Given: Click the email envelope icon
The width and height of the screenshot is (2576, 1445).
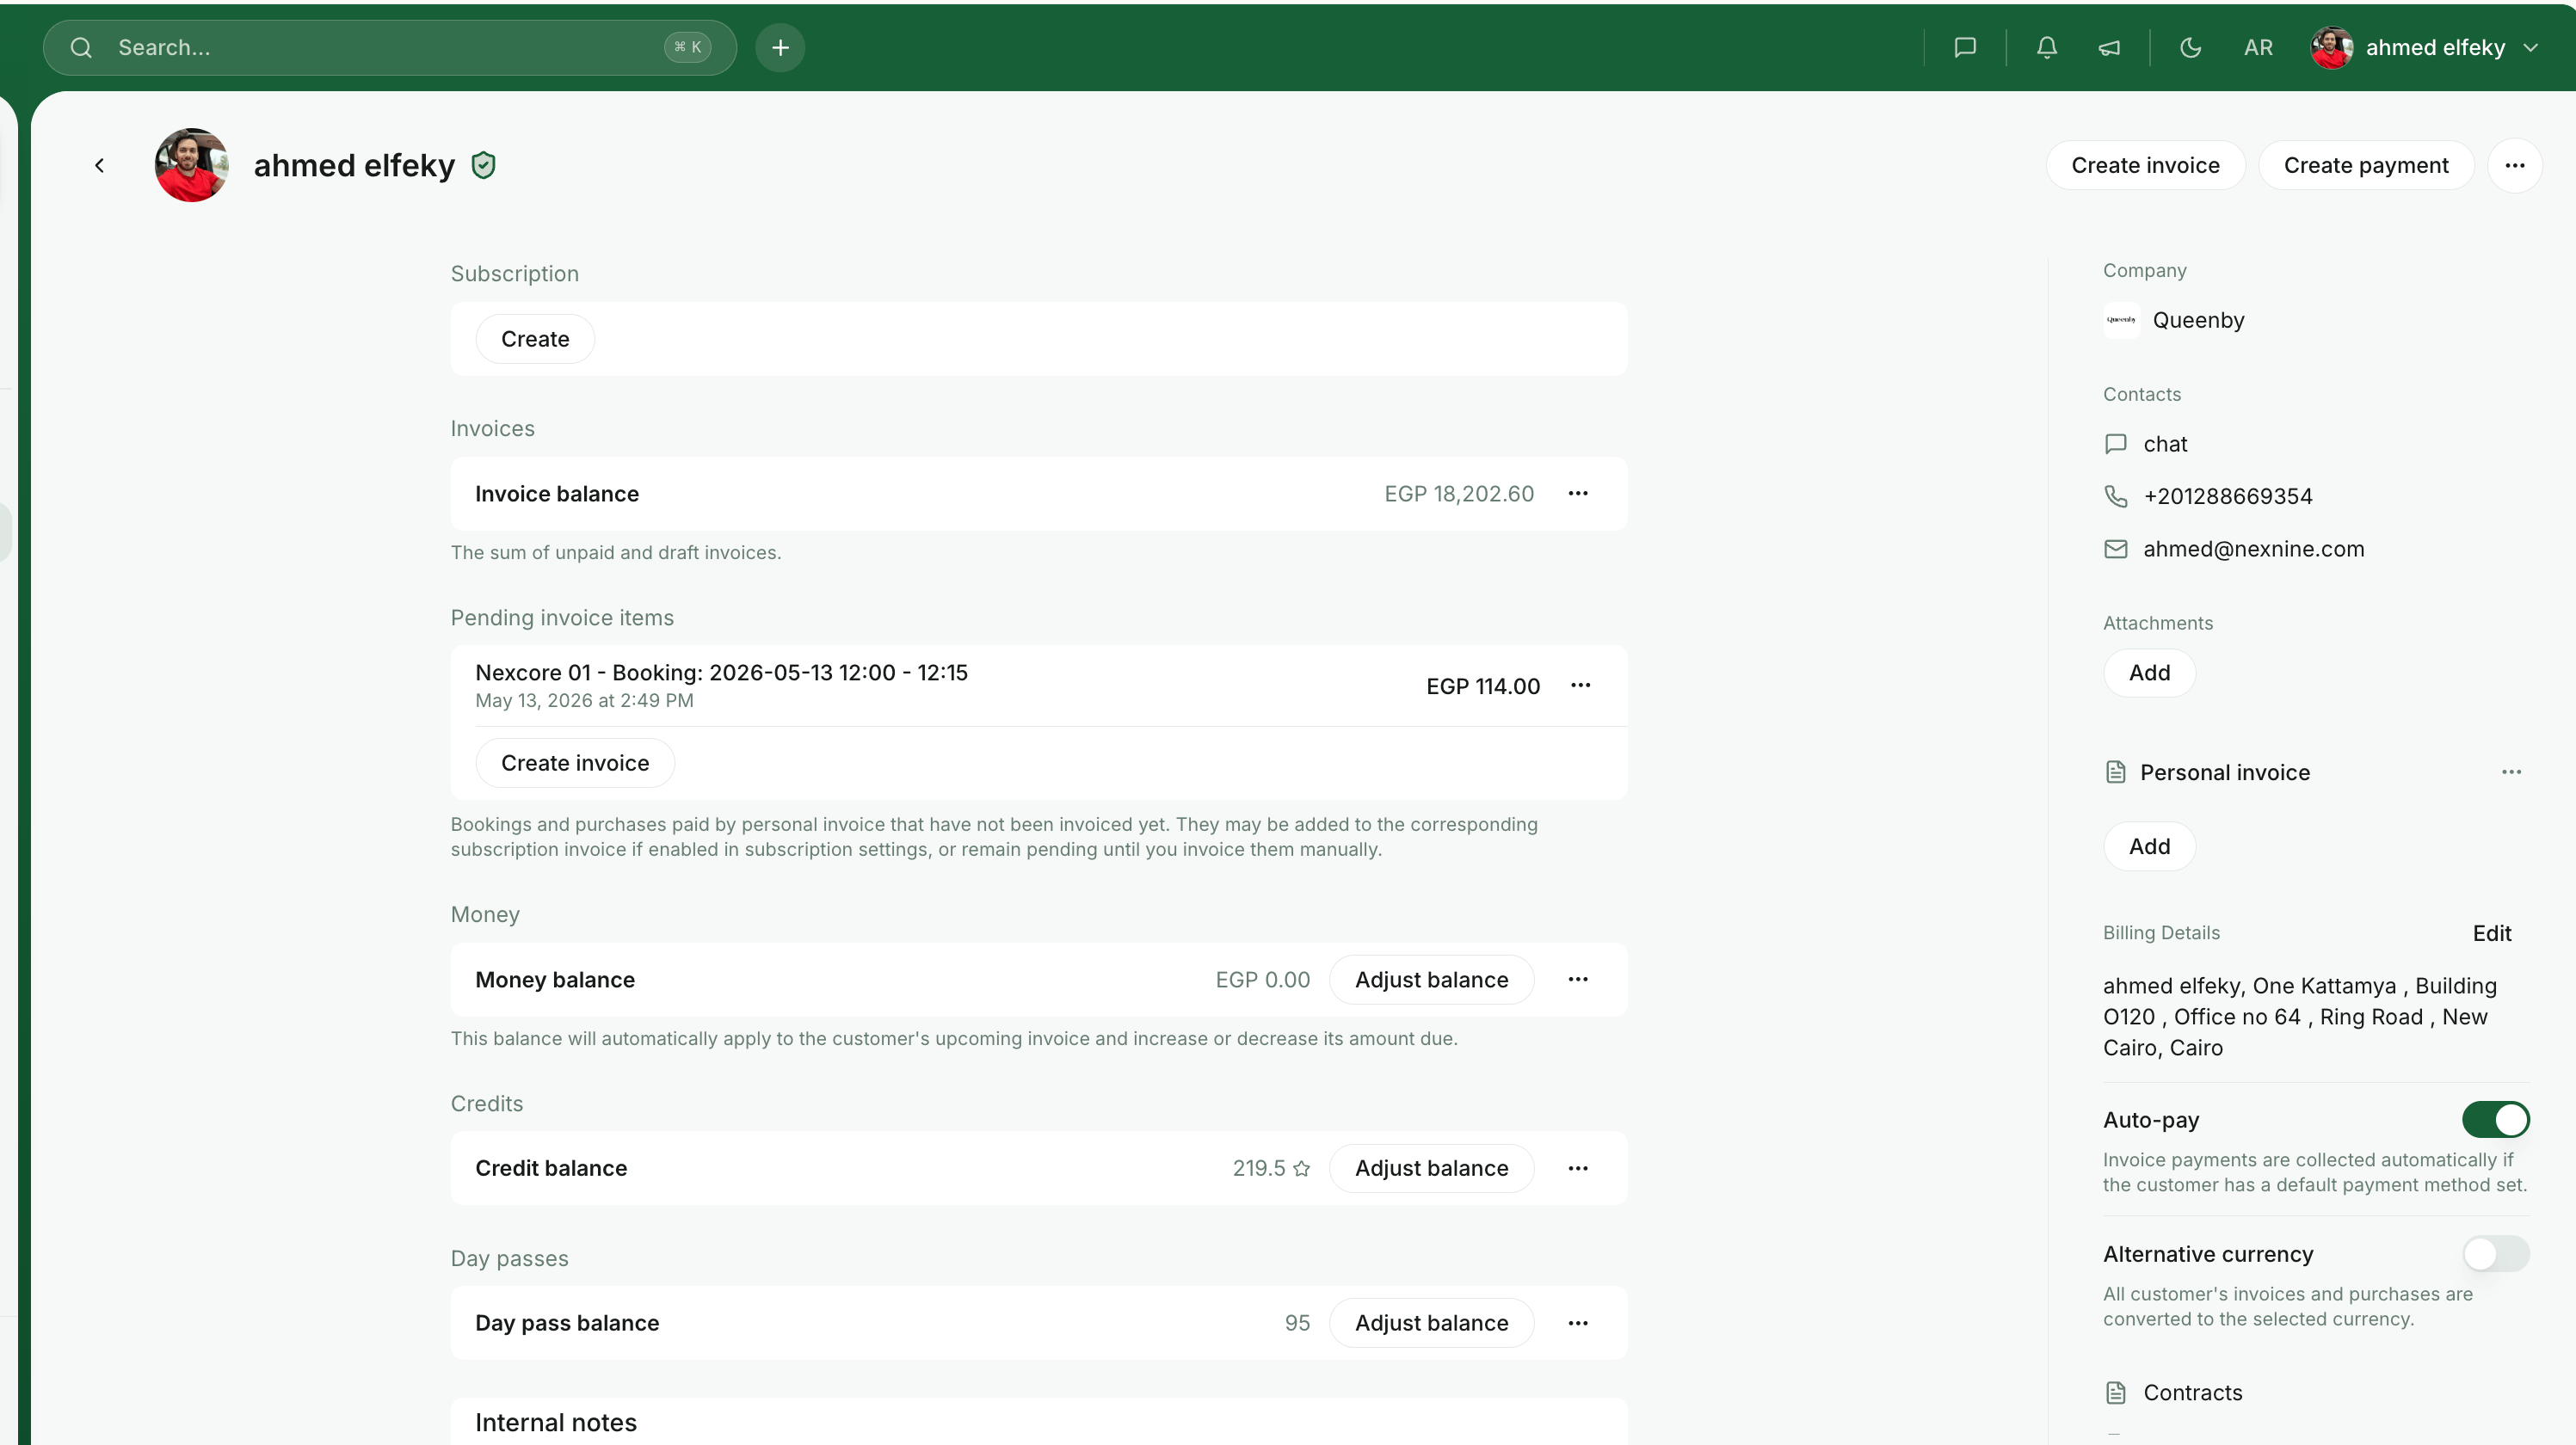Looking at the screenshot, I should [2115, 549].
